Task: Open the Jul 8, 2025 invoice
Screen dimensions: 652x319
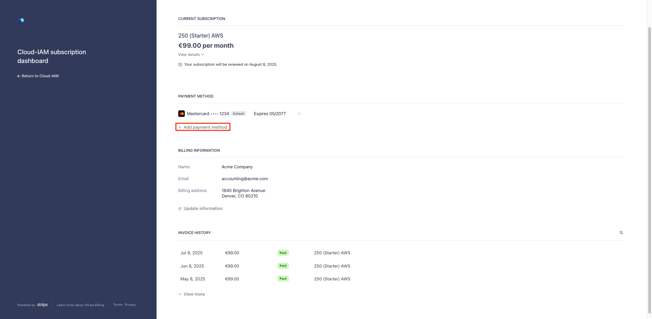Action: [401, 253]
